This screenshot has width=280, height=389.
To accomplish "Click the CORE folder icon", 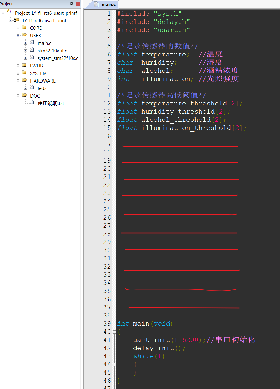I will [x=24, y=28].
